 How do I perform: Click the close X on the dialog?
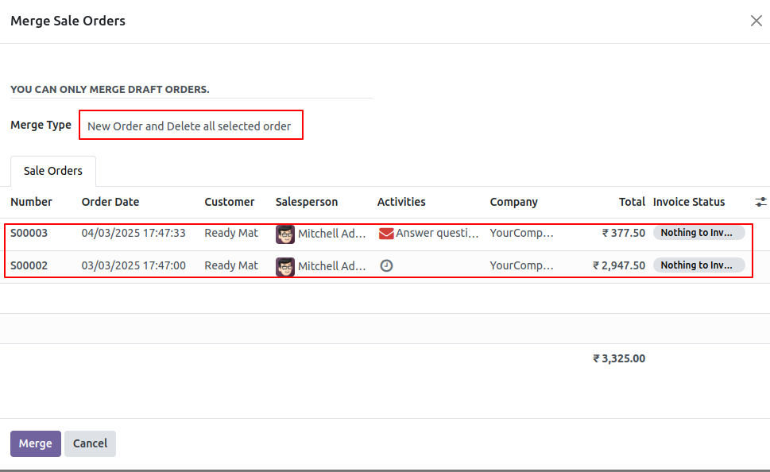756,21
